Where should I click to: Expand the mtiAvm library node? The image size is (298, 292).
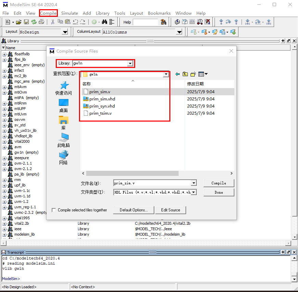[4, 87]
